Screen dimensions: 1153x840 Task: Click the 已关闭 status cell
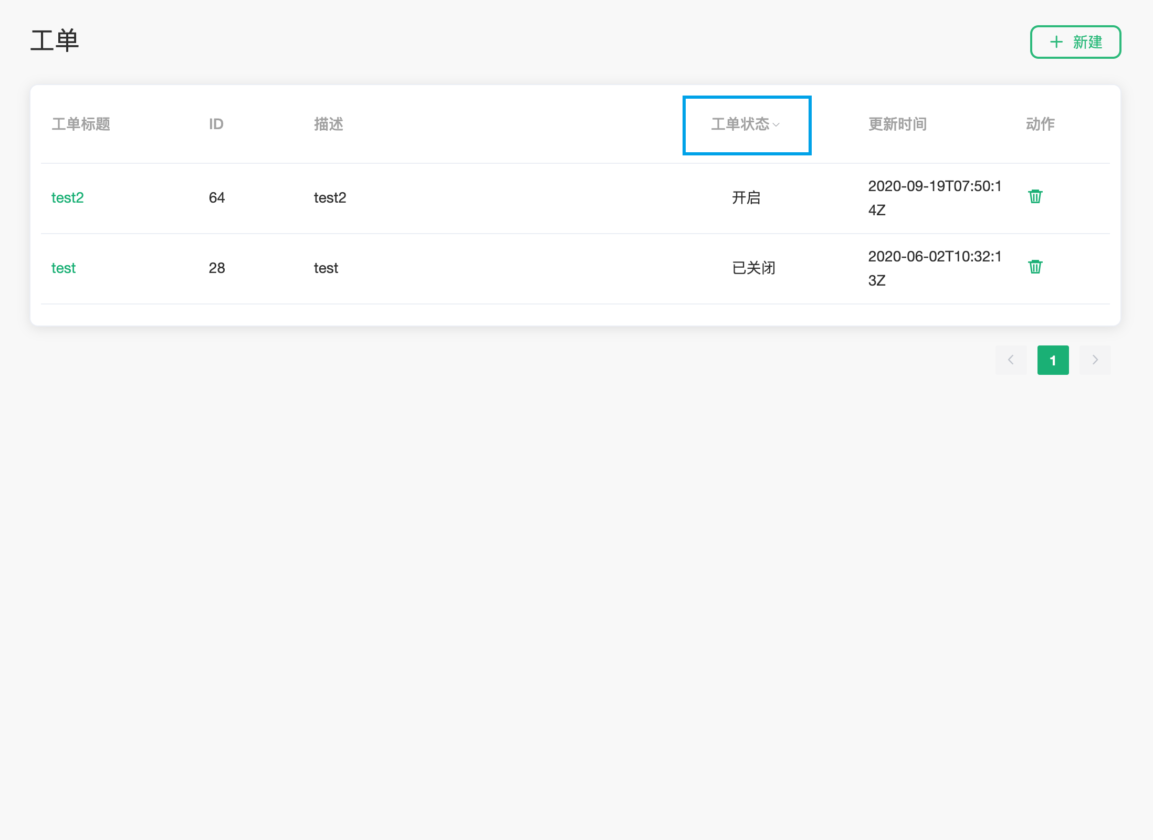point(753,268)
